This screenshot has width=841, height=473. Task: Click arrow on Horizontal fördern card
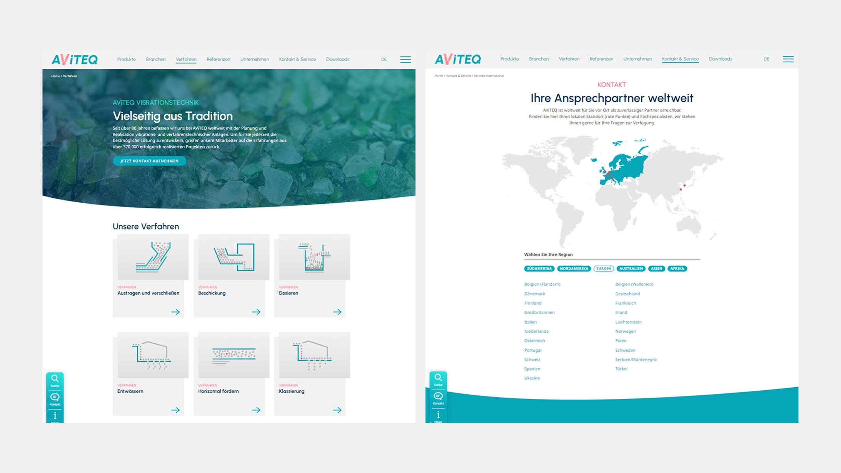[256, 410]
